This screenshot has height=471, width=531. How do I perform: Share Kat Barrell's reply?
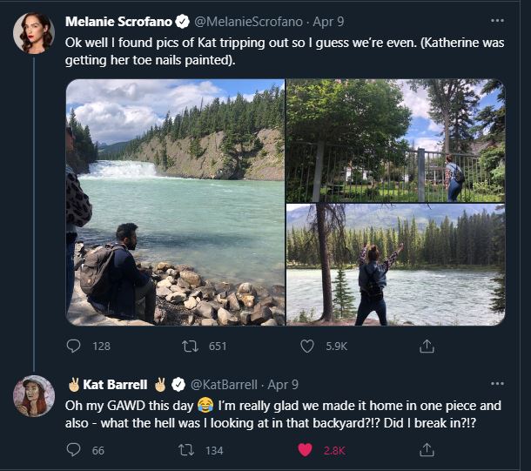[427, 450]
